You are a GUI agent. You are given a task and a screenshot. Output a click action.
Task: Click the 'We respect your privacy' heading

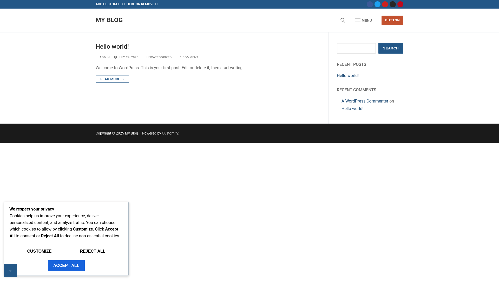click(32, 209)
